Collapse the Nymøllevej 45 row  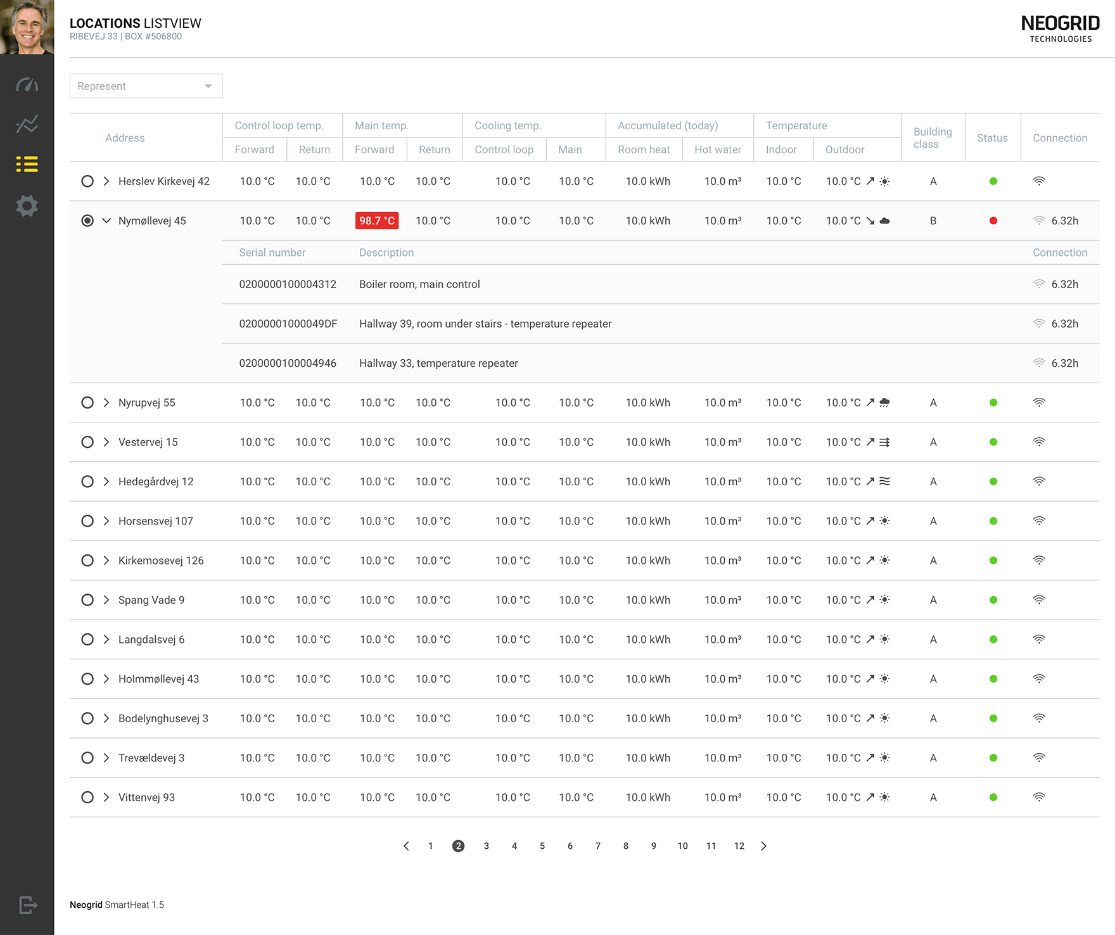coord(106,220)
